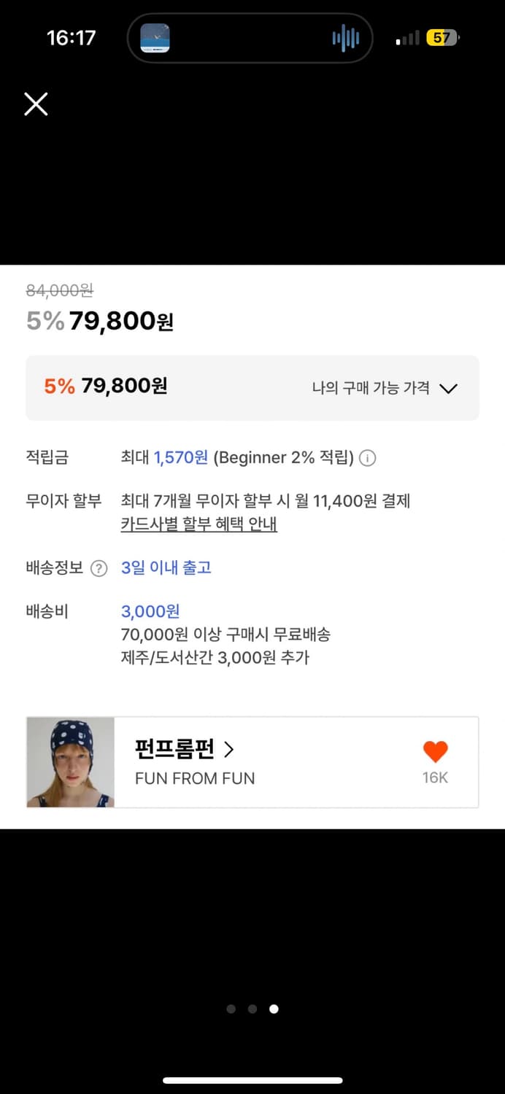The image size is (505, 1094).
Task: Open the 적립금 info icon
Action: pyautogui.click(x=369, y=457)
